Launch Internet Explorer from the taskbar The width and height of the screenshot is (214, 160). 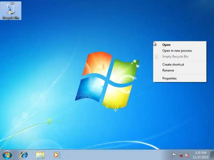click(x=24, y=155)
